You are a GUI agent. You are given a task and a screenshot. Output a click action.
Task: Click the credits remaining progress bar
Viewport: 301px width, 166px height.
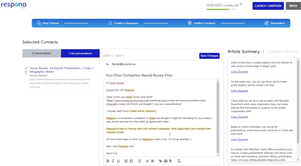click(x=221, y=9)
